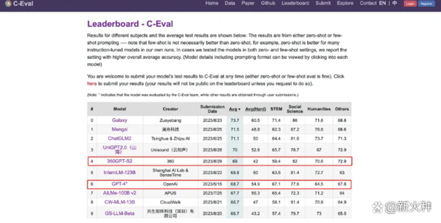Open the GS-LLM-Beta model link

pyautogui.click(x=119, y=213)
